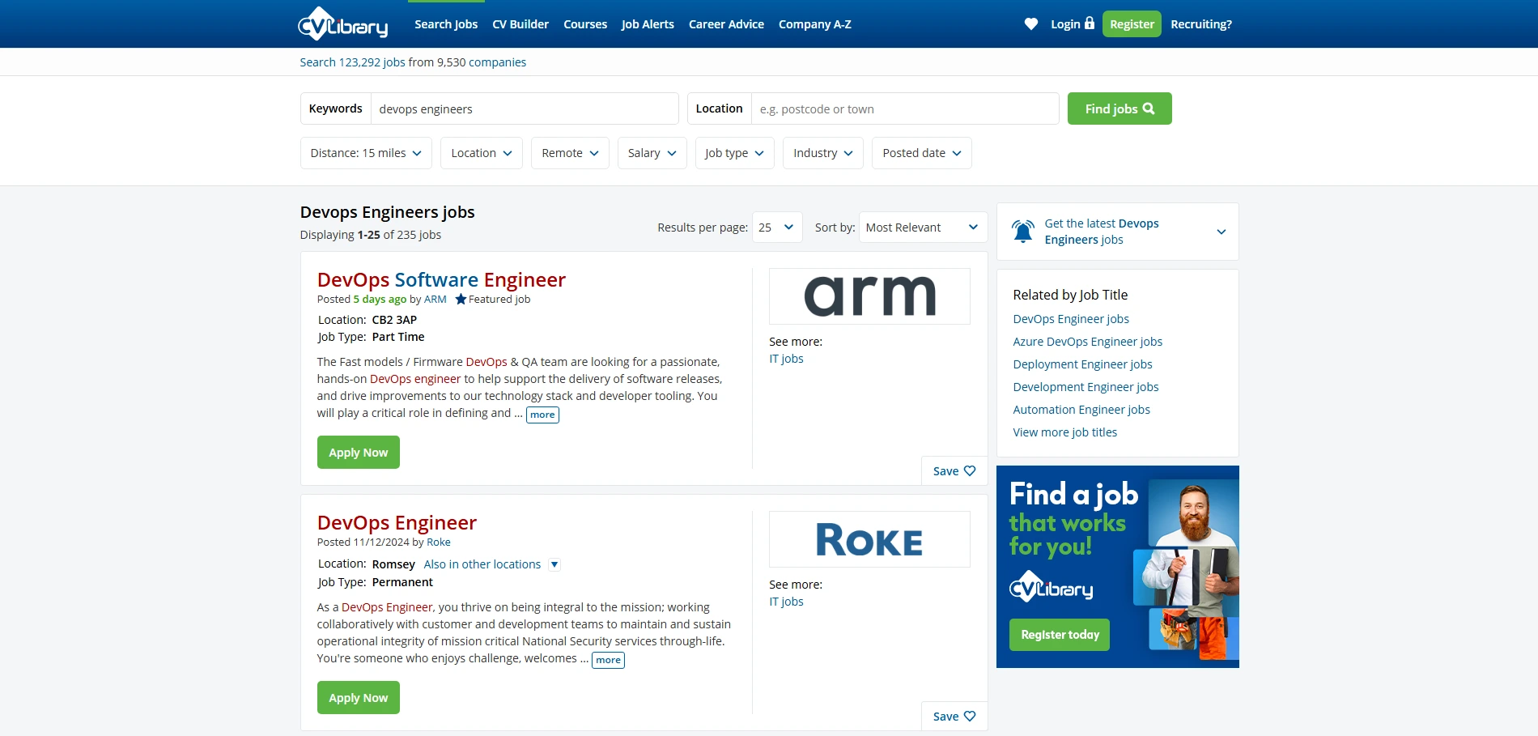
Task: Click the Recruiting? link
Action: tap(1201, 24)
